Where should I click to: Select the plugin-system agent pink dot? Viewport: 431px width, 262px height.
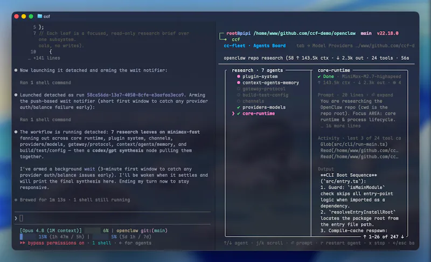click(238, 77)
